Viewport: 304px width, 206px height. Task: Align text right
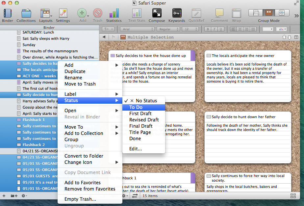(x=246, y=29)
